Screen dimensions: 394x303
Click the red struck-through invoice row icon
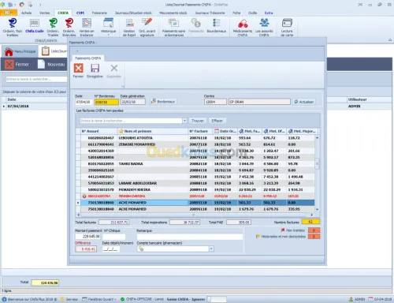coord(84,196)
